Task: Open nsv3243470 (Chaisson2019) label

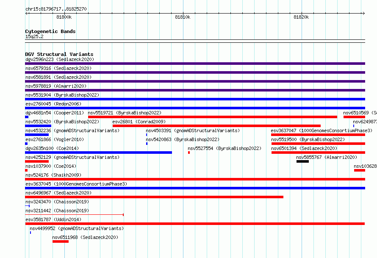Action: 57,202
